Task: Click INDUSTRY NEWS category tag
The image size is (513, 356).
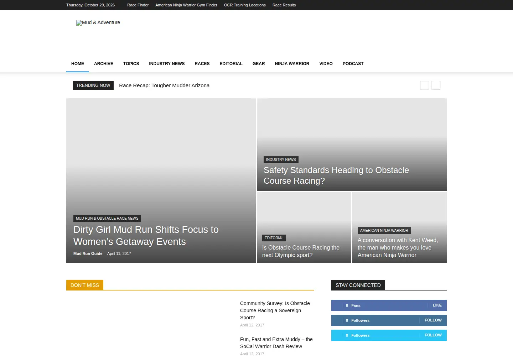Action: pyautogui.click(x=281, y=159)
